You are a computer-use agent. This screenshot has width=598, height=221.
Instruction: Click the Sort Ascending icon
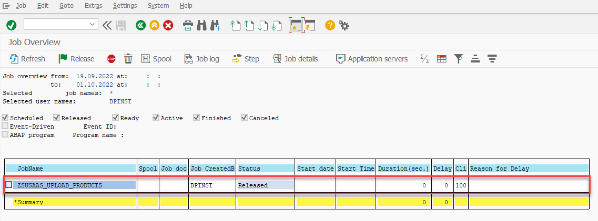click(x=475, y=59)
